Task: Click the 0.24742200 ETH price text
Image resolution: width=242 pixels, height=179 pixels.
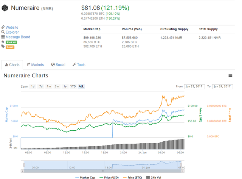Action: coord(93,19)
